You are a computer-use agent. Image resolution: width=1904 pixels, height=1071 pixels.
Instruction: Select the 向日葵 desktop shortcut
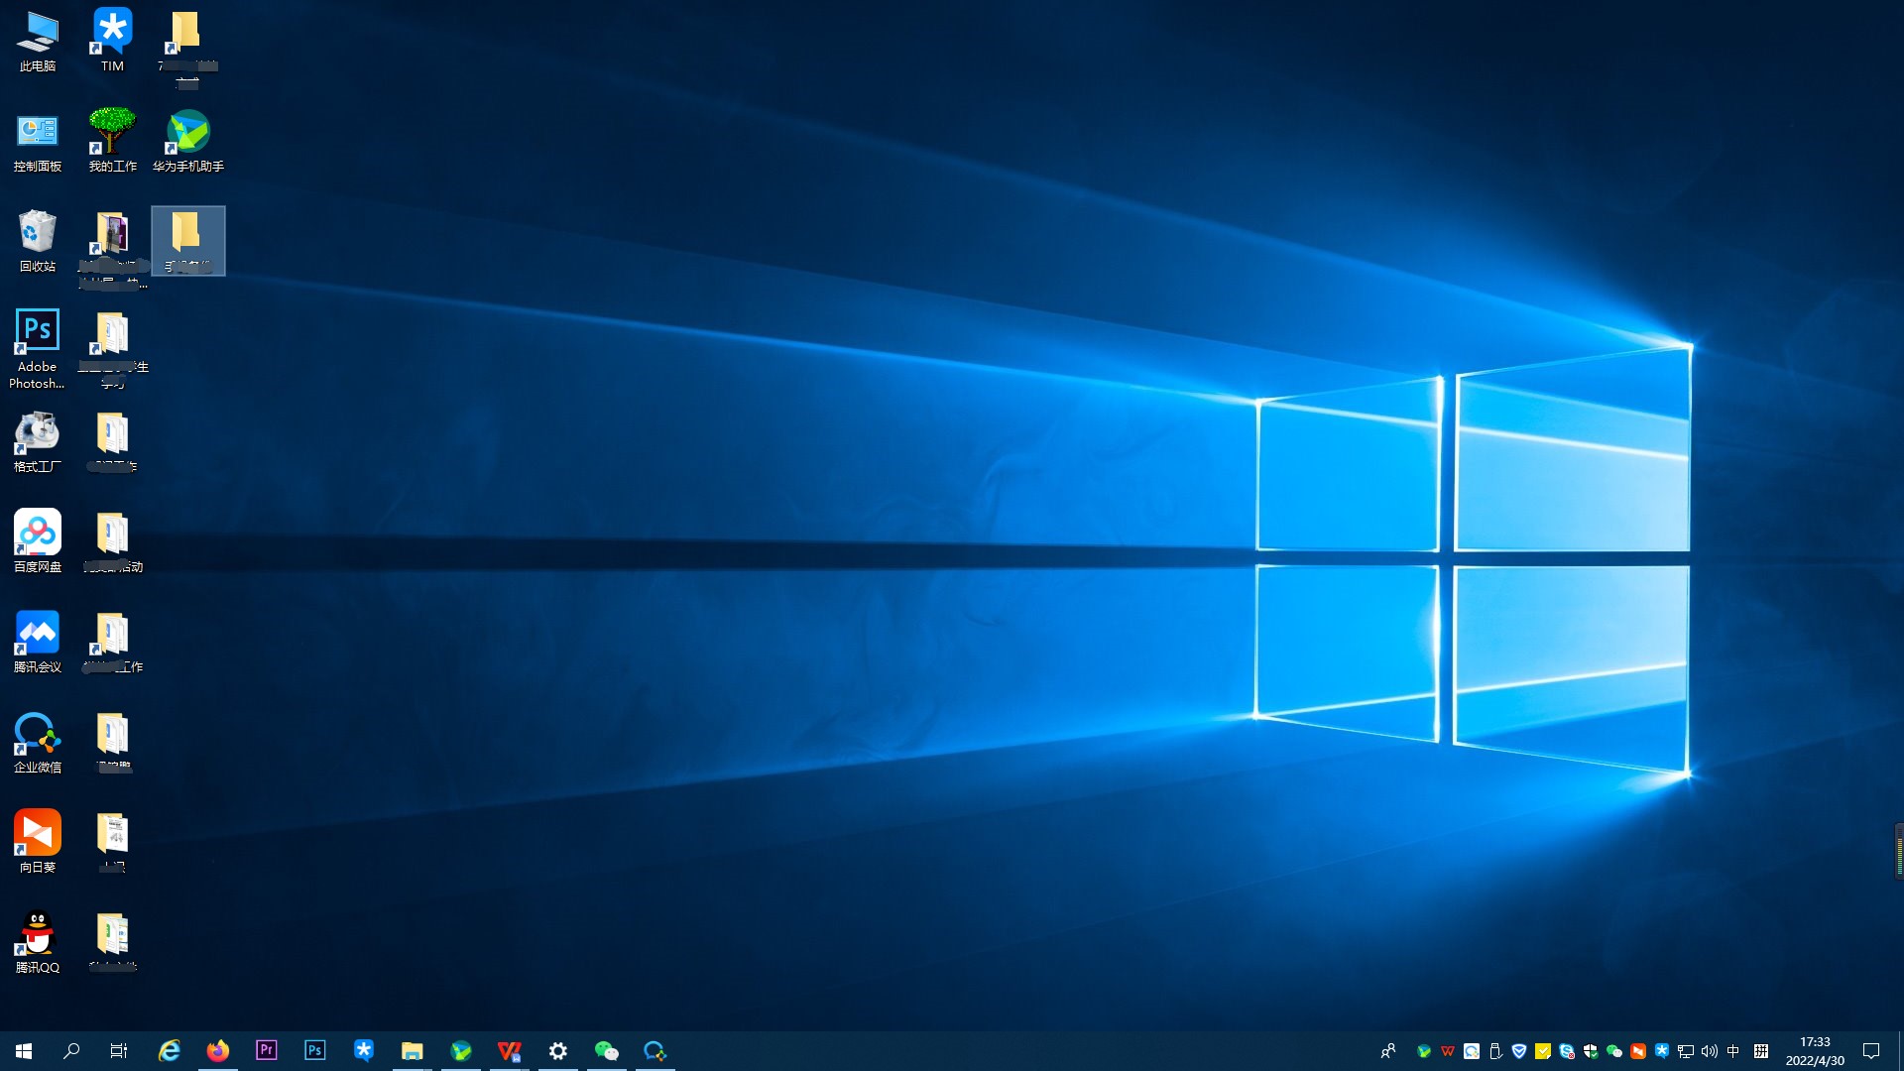tap(38, 842)
